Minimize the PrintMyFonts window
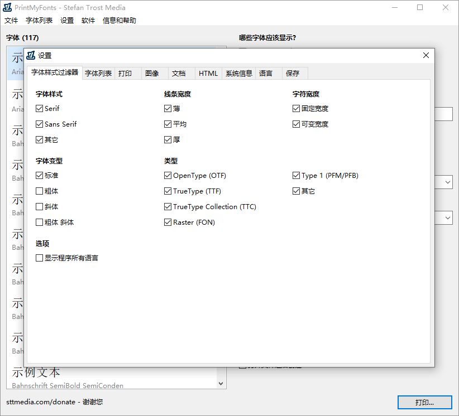This screenshot has height=416, width=459. click(x=395, y=7)
